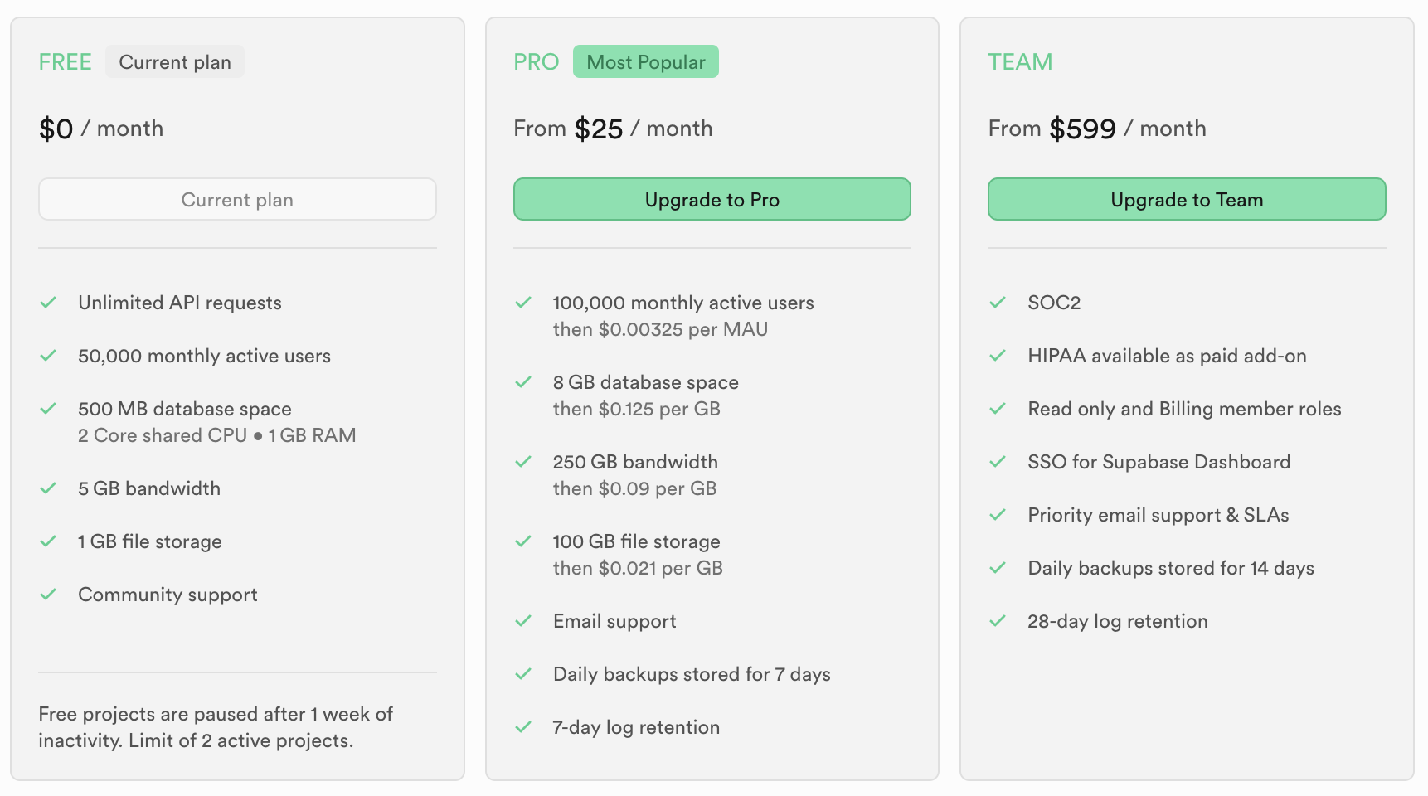Click checkmark icon beside 7-day log retention
Viewport: 1428px width, 796px height.
pos(523,727)
